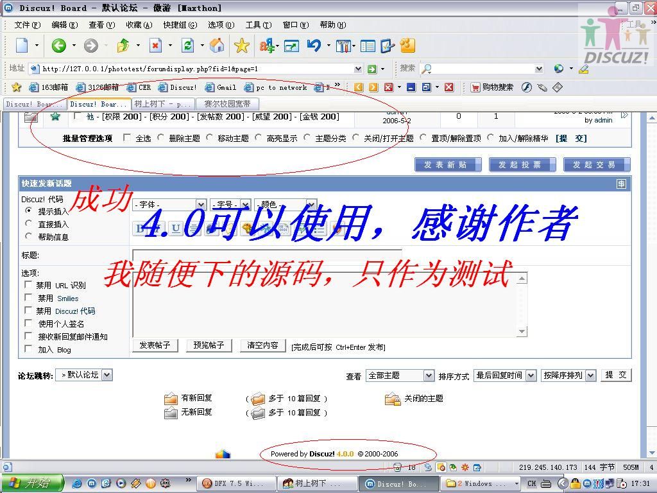Click the 发表帖子 submit button
The height and width of the screenshot is (493, 657).
(155, 345)
